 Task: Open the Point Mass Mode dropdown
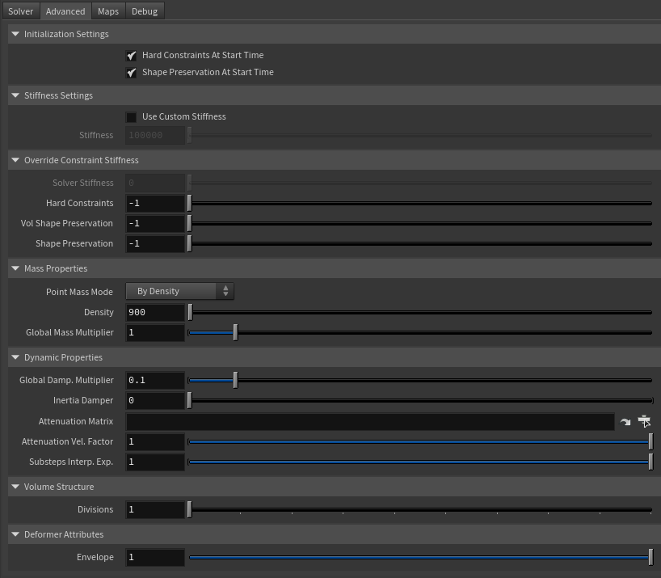pos(179,291)
